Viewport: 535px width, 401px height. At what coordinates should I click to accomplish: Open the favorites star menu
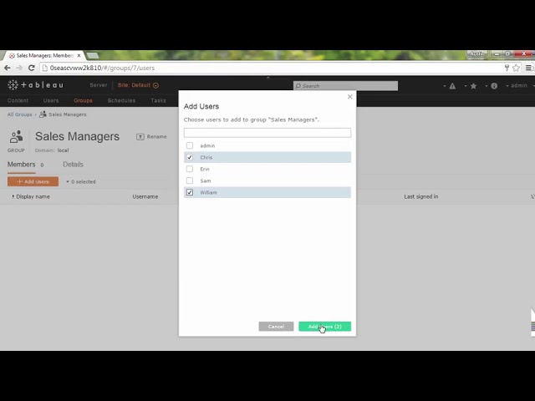473,86
